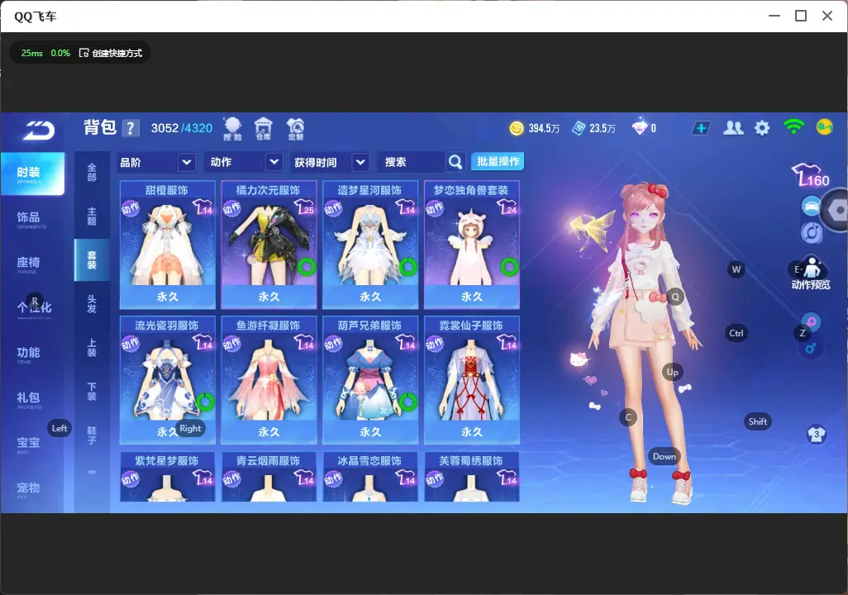The height and width of the screenshot is (595, 848).
Task: Click the blue ticket currency icon
Action: pyautogui.click(x=579, y=128)
